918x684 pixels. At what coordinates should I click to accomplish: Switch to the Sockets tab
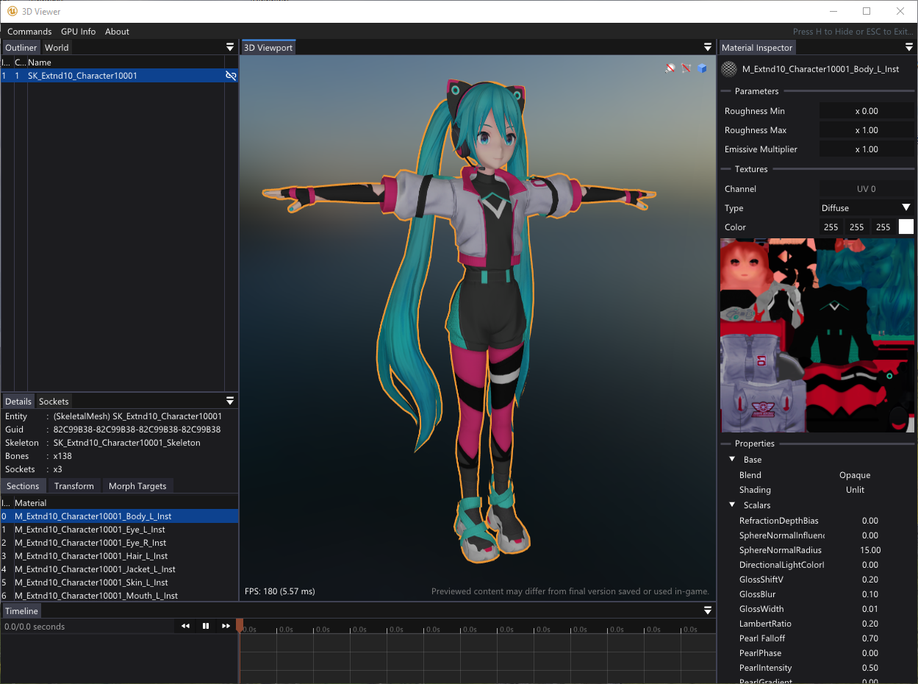point(54,401)
